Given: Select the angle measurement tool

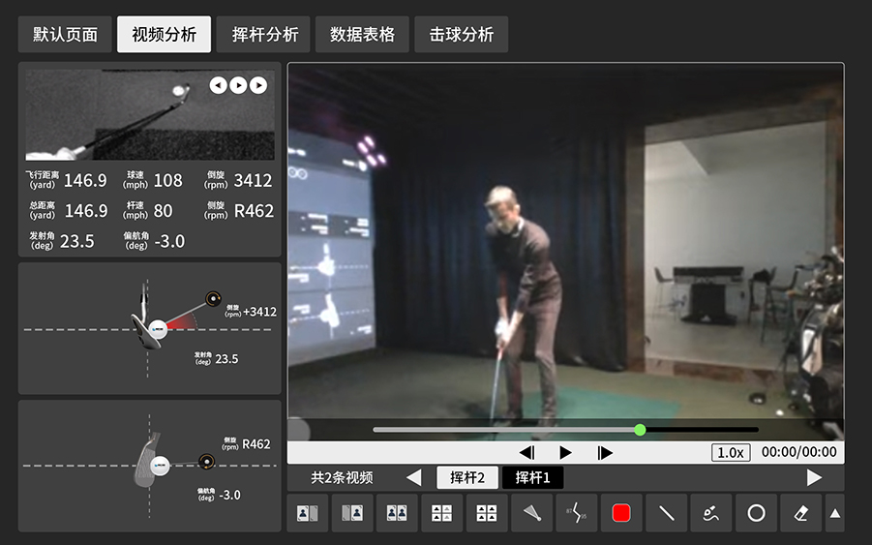Looking at the screenshot, I should 576,513.
